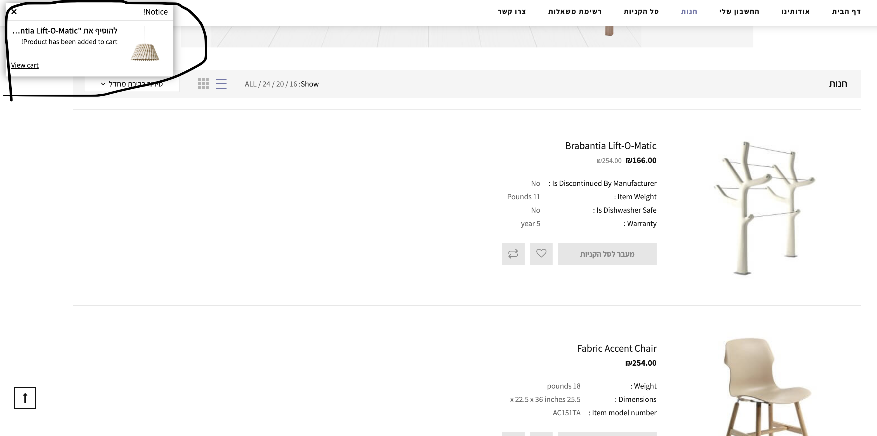877x436 pixels.
Task: Show ALL products per page
Action: pyautogui.click(x=250, y=84)
